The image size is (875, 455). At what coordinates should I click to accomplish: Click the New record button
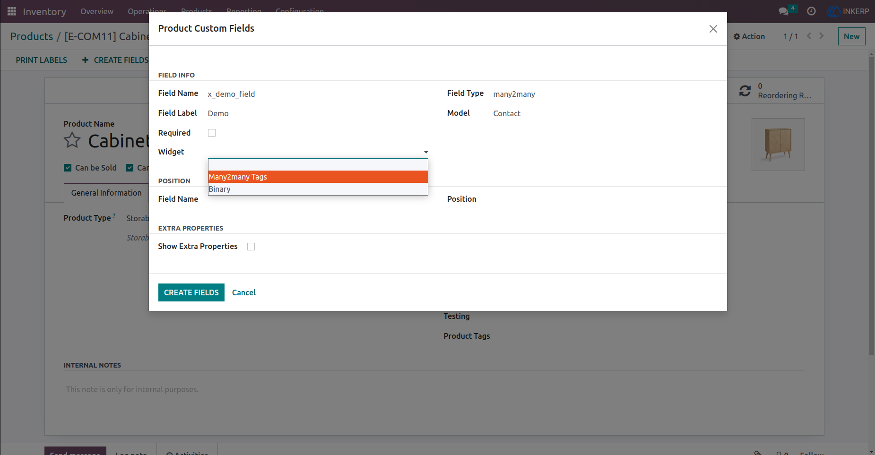point(852,36)
